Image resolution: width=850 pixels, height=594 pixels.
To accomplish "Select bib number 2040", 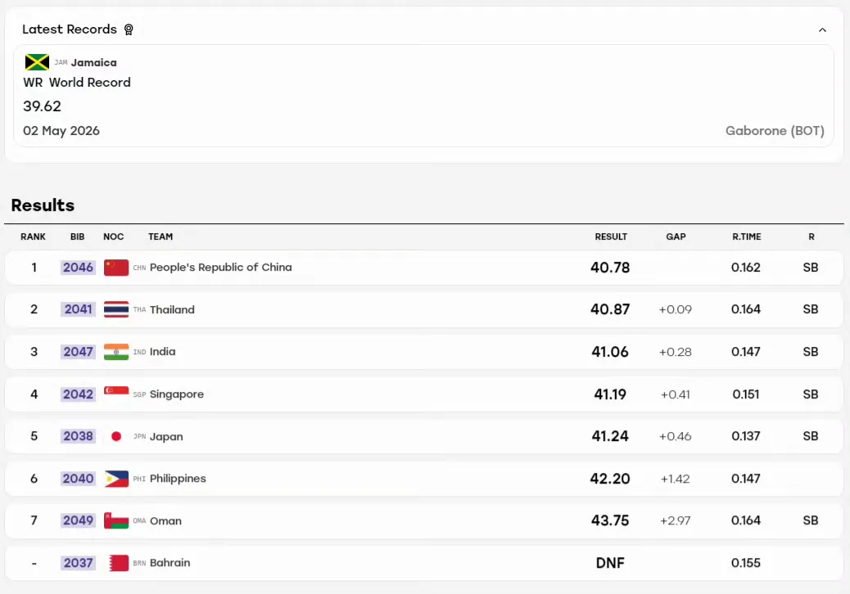I will coord(78,479).
